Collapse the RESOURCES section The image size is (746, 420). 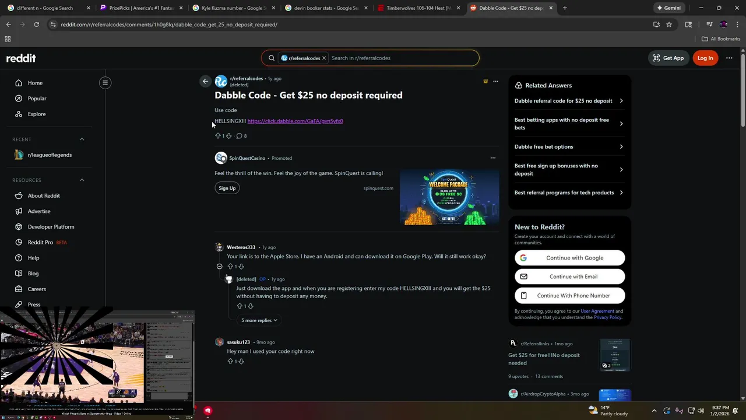pyautogui.click(x=82, y=180)
